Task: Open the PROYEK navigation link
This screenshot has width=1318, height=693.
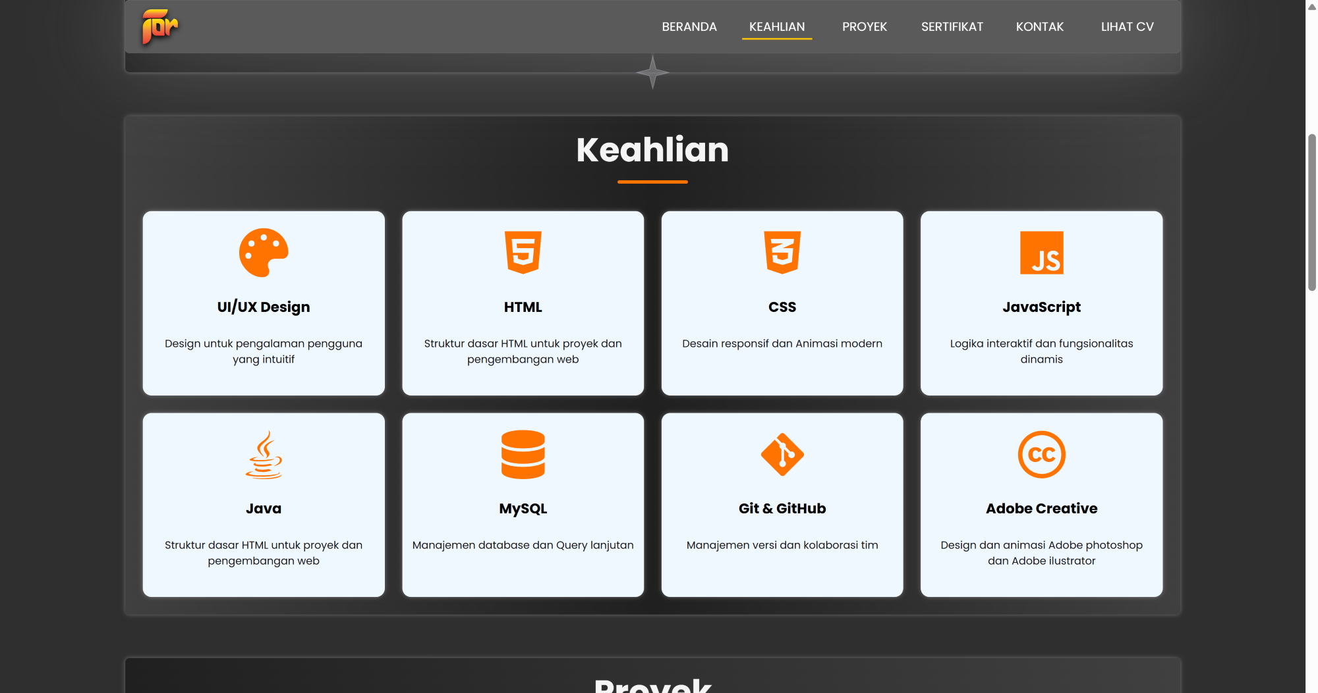Action: coord(864,27)
